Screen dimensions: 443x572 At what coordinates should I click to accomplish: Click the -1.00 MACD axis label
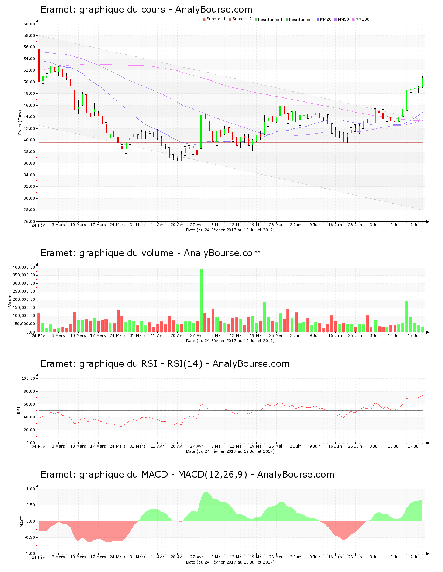(30, 554)
